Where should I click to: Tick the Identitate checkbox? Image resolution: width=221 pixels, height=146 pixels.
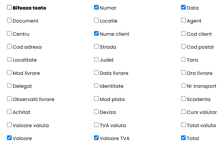point(96,86)
